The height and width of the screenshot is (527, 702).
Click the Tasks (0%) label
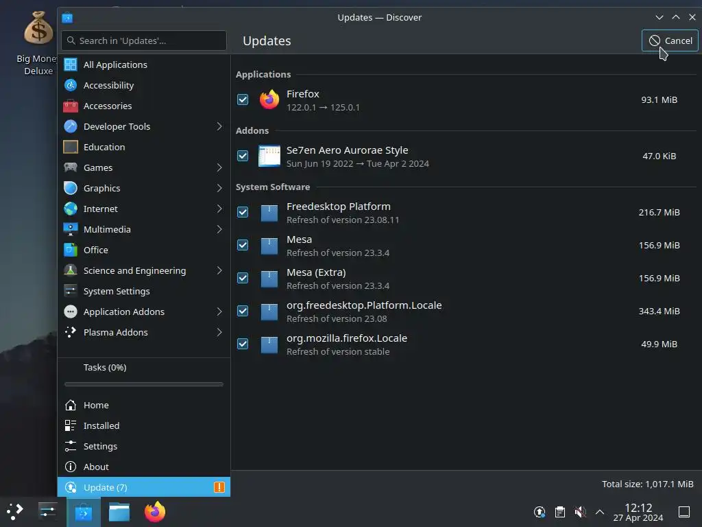[x=105, y=368]
